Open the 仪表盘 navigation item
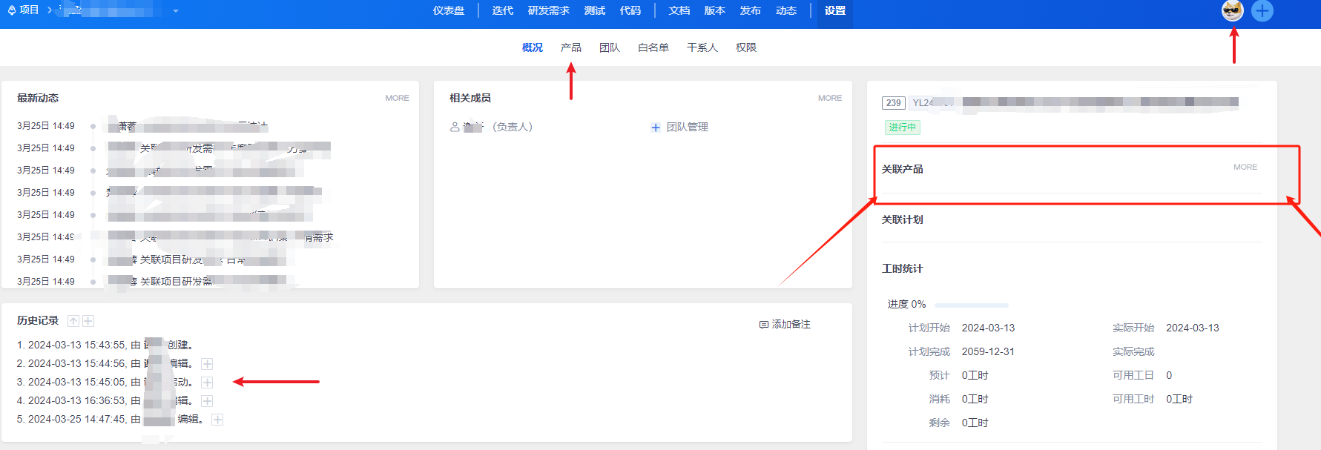The height and width of the screenshot is (450, 1321). (449, 10)
